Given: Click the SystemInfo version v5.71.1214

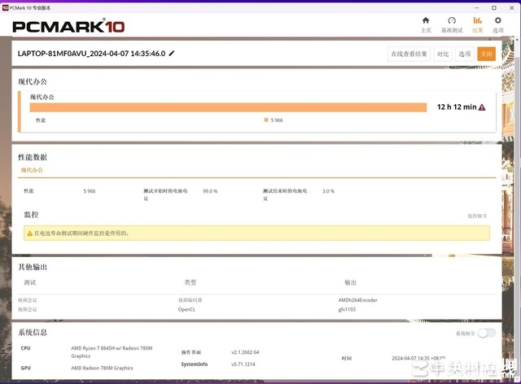Looking at the screenshot, I should [x=243, y=364].
